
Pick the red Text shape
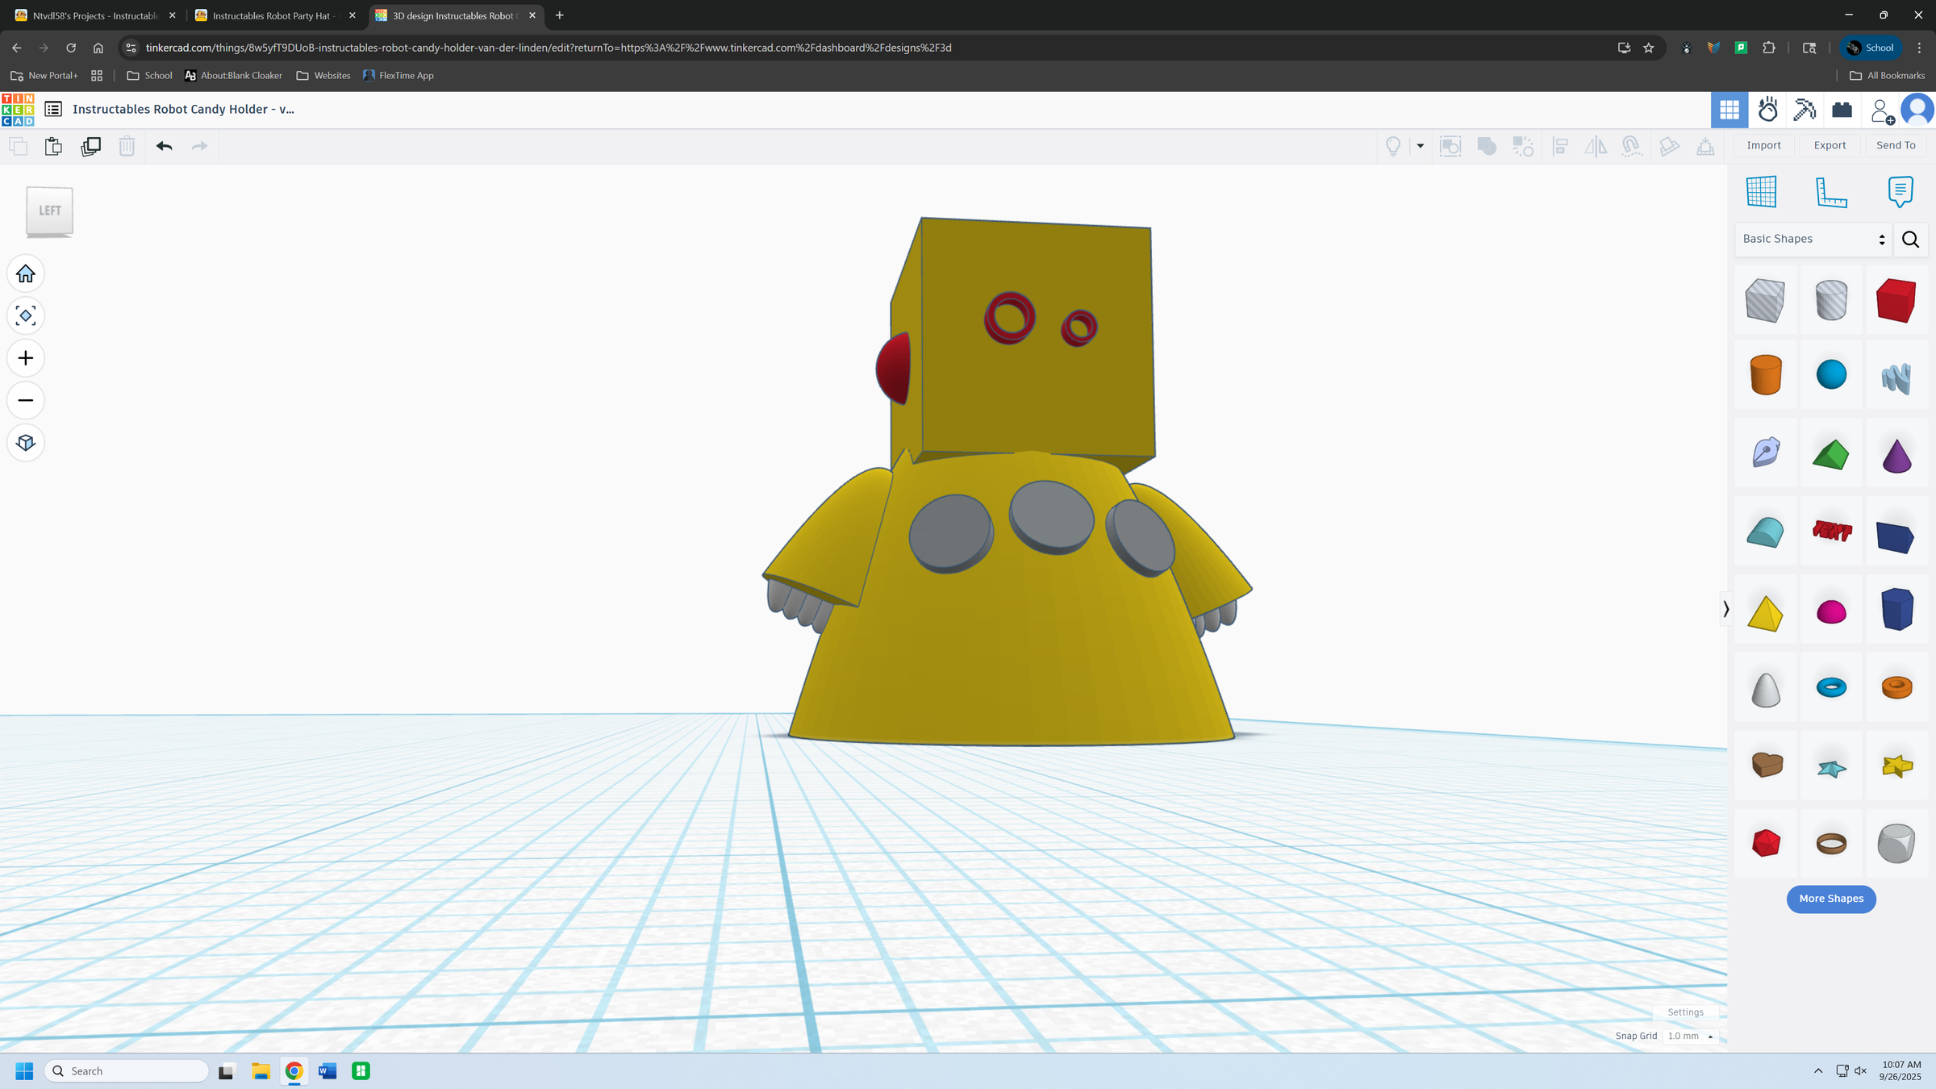click(x=1831, y=531)
